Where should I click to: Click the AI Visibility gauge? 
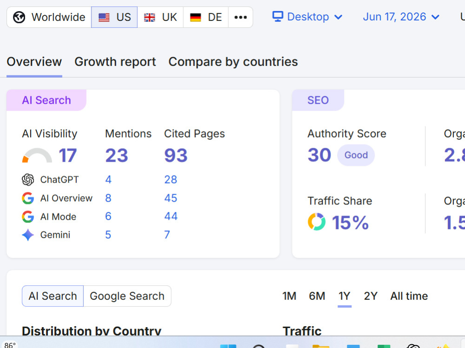(37, 155)
